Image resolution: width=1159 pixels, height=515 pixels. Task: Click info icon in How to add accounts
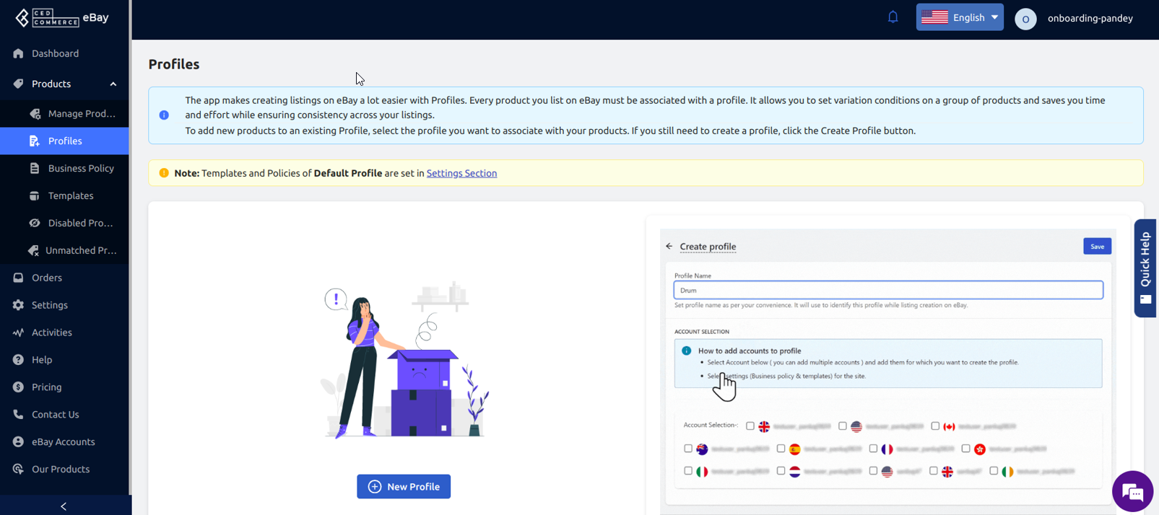[687, 351]
